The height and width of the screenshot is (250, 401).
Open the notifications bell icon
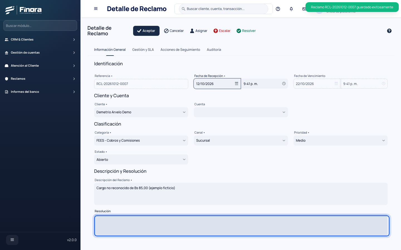pyautogui.click(x=291, y=9)
